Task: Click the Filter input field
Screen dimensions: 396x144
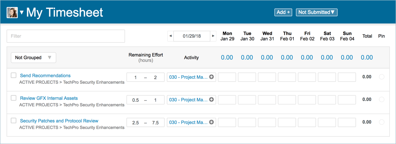Action: pos(66,36)
